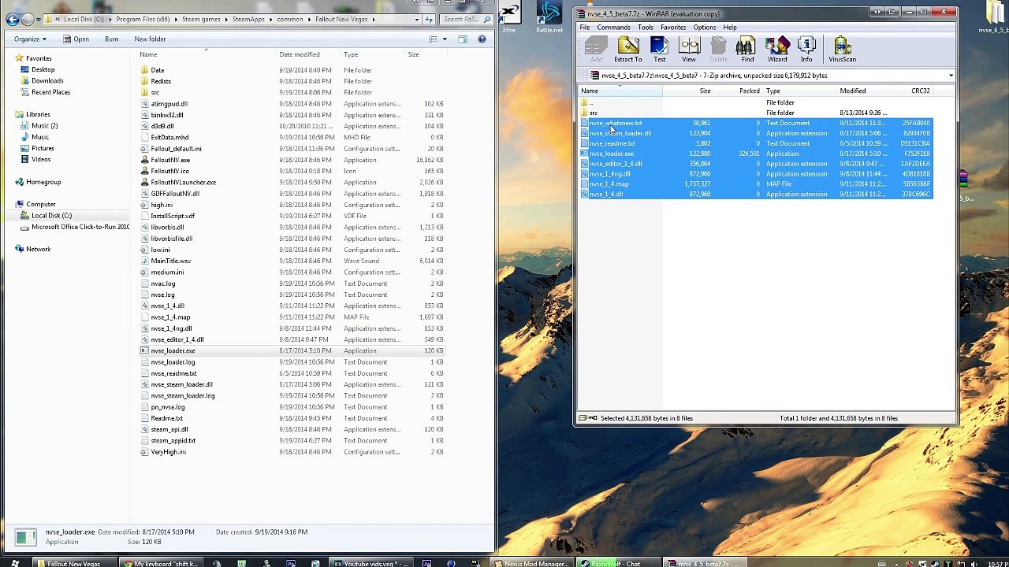The width and height of the screenshot is (1009, 567).
Task: Click the Windows Start orb
Action: (x=15, y=562)
